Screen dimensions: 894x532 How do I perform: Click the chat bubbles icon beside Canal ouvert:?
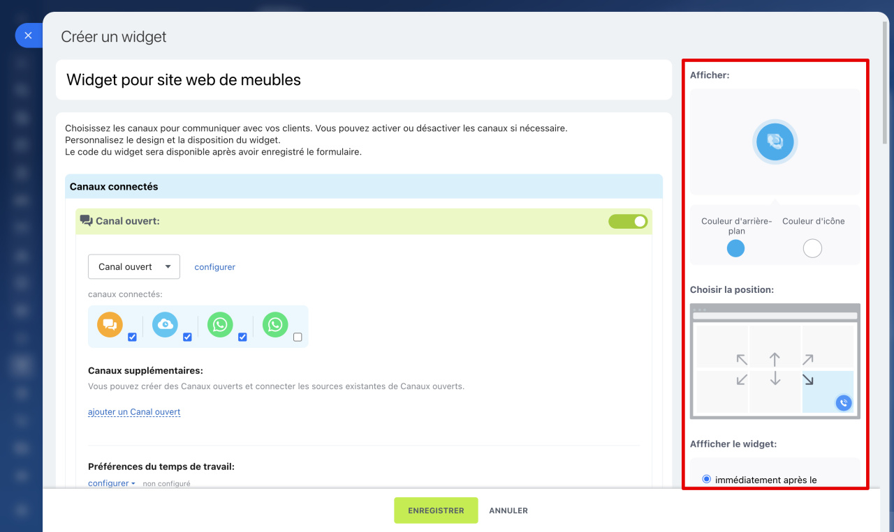click(86, 221)
